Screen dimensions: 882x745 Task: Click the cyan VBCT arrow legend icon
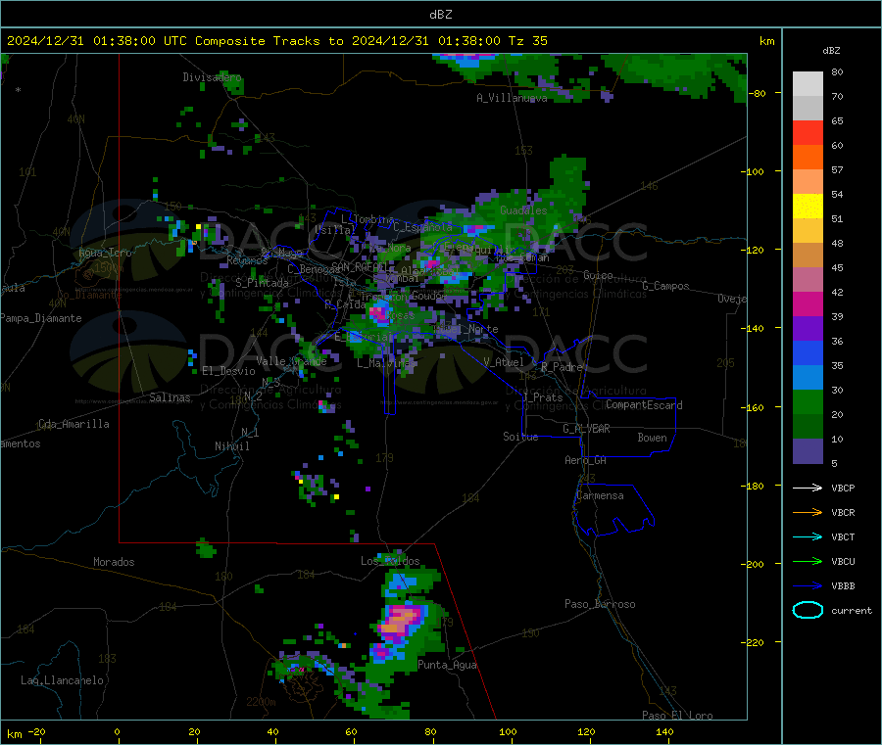[x=808, y=537]
